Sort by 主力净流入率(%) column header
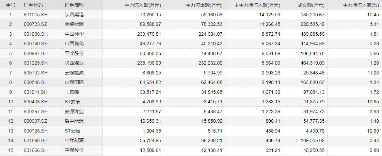This screenshot has width=382, height=156. (362, 5)
